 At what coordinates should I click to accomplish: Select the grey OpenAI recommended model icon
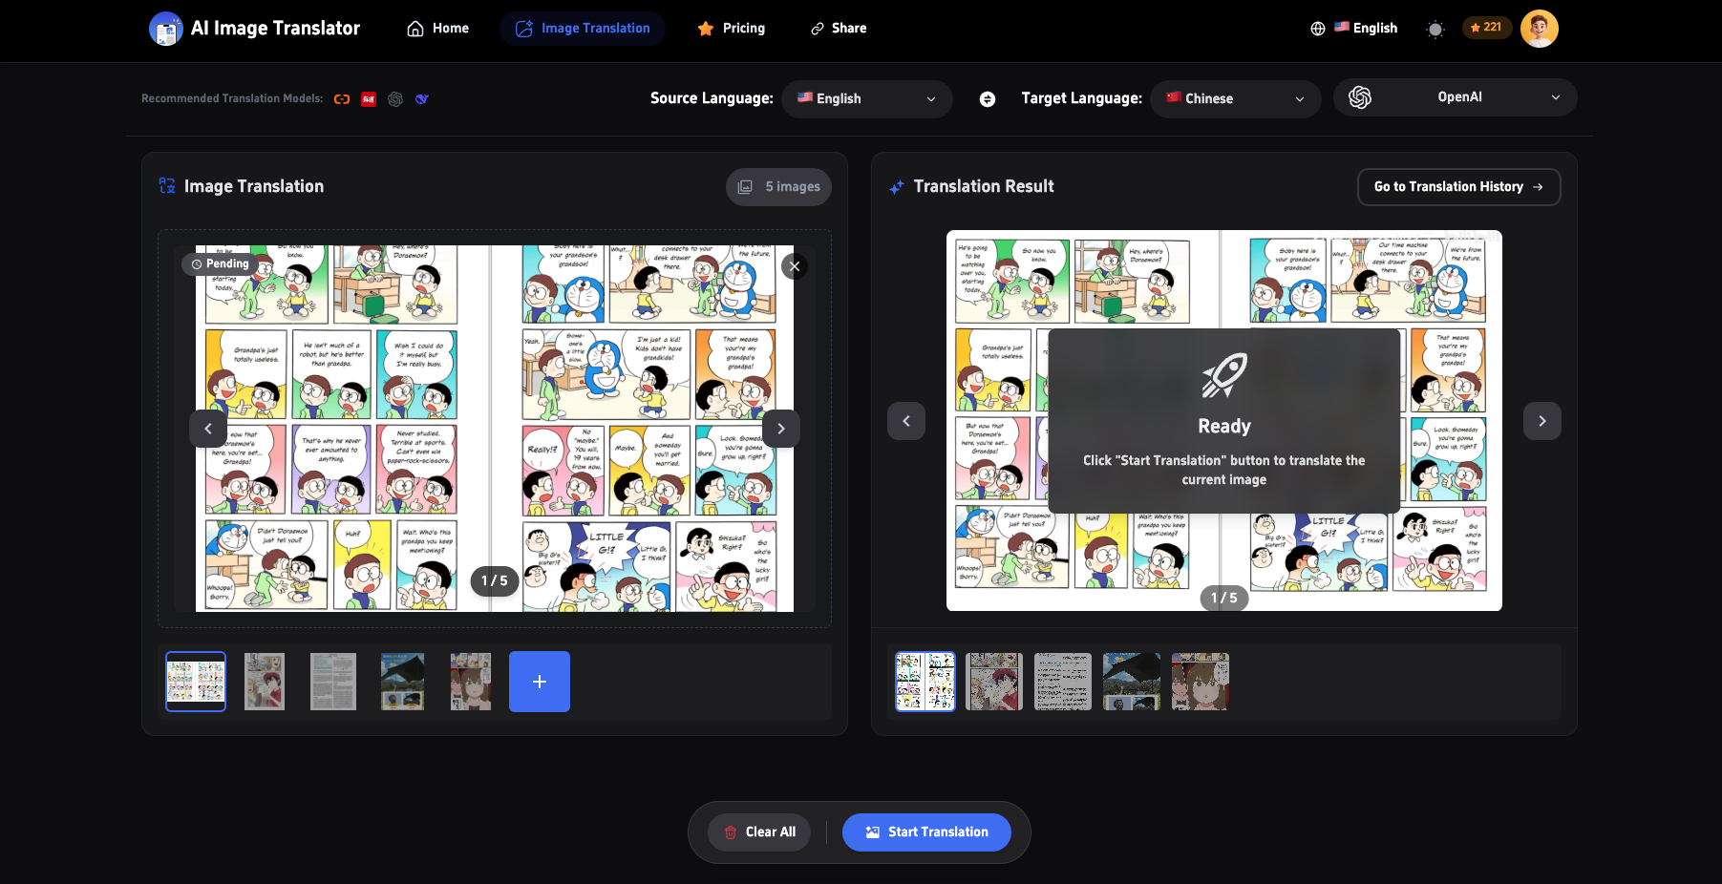click(x=395, y=99)
